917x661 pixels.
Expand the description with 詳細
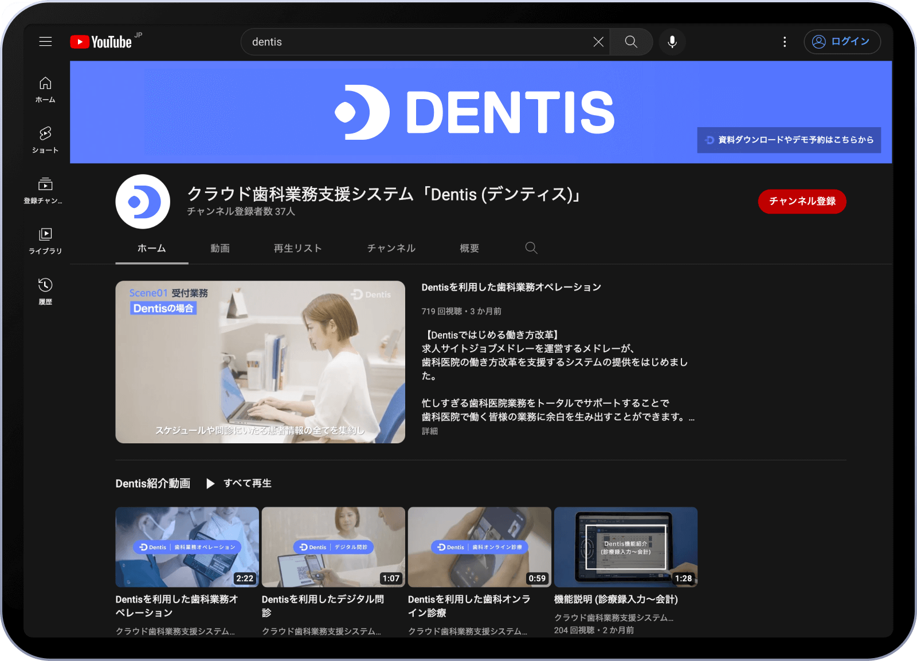430,430
